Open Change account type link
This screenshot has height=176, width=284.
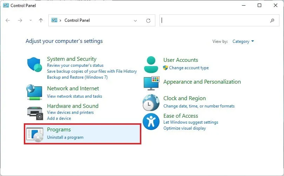pyautogui.click(x=189, y=68)
